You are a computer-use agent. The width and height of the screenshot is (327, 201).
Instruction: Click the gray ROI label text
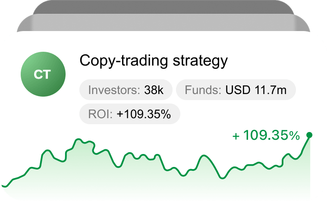(x=100, y=114)
